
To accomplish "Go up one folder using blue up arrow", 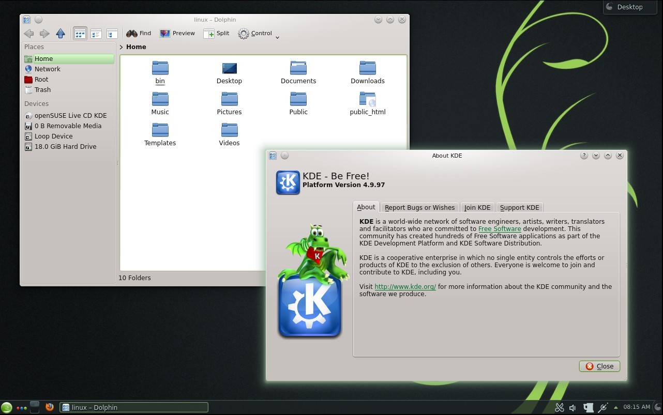I will [61, 34].
